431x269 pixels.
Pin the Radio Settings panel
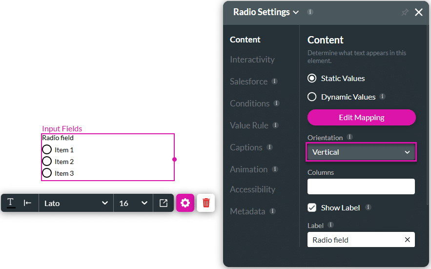click(405, 12)
